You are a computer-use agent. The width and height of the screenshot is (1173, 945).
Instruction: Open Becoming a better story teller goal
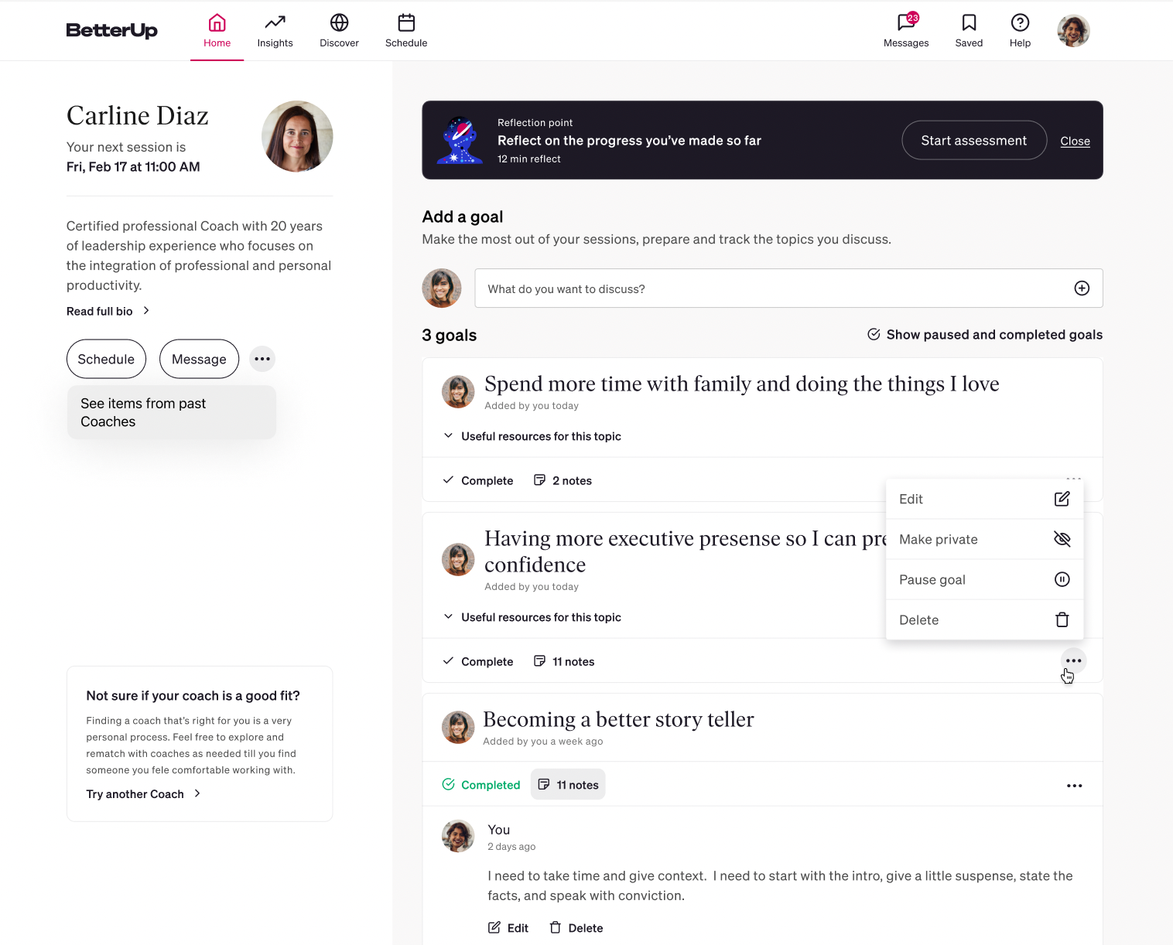tap(618, 719)
